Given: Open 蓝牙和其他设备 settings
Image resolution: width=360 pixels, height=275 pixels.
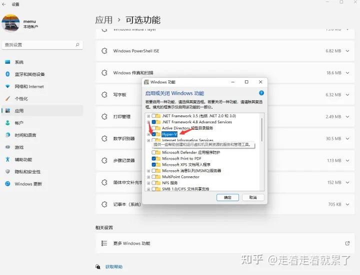Looking at the screenshot, I should [x=42, y=74].
